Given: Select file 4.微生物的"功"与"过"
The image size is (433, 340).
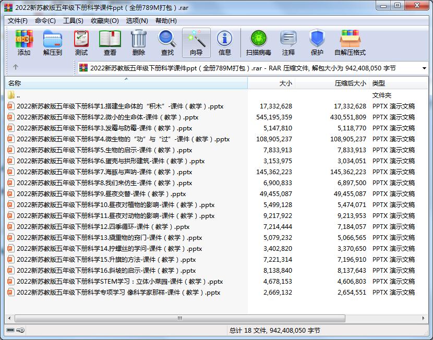Looking at the screenshot, I should coord(123,139).
